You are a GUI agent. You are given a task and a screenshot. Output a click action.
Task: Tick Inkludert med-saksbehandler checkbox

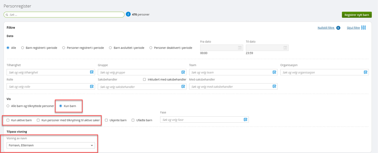click(x=145, y=79)
